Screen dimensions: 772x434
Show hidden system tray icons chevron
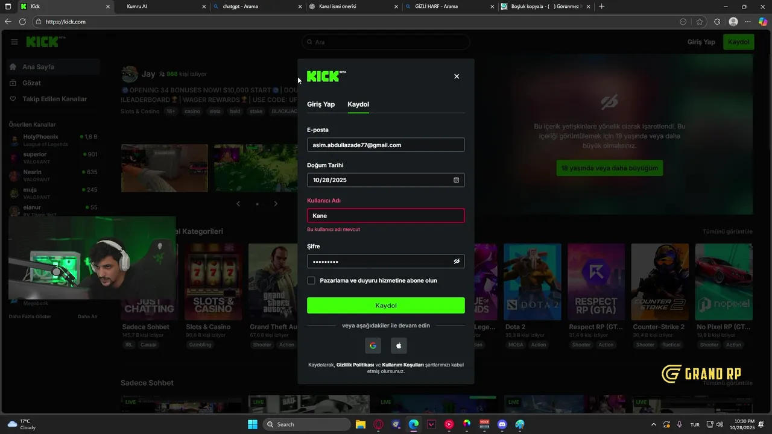pos(654,424)
